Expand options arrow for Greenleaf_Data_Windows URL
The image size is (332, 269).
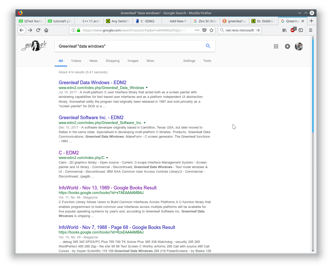[147, 88]
